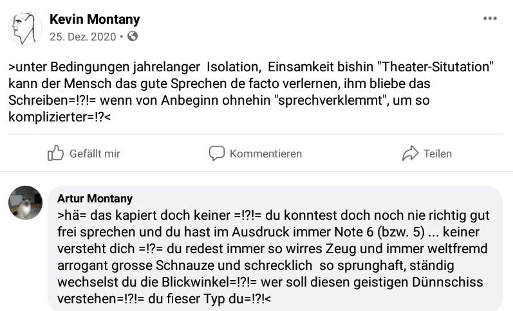Open the three-dot post options menu
This screenshot has width=513, height=311.
pos(490,19)
